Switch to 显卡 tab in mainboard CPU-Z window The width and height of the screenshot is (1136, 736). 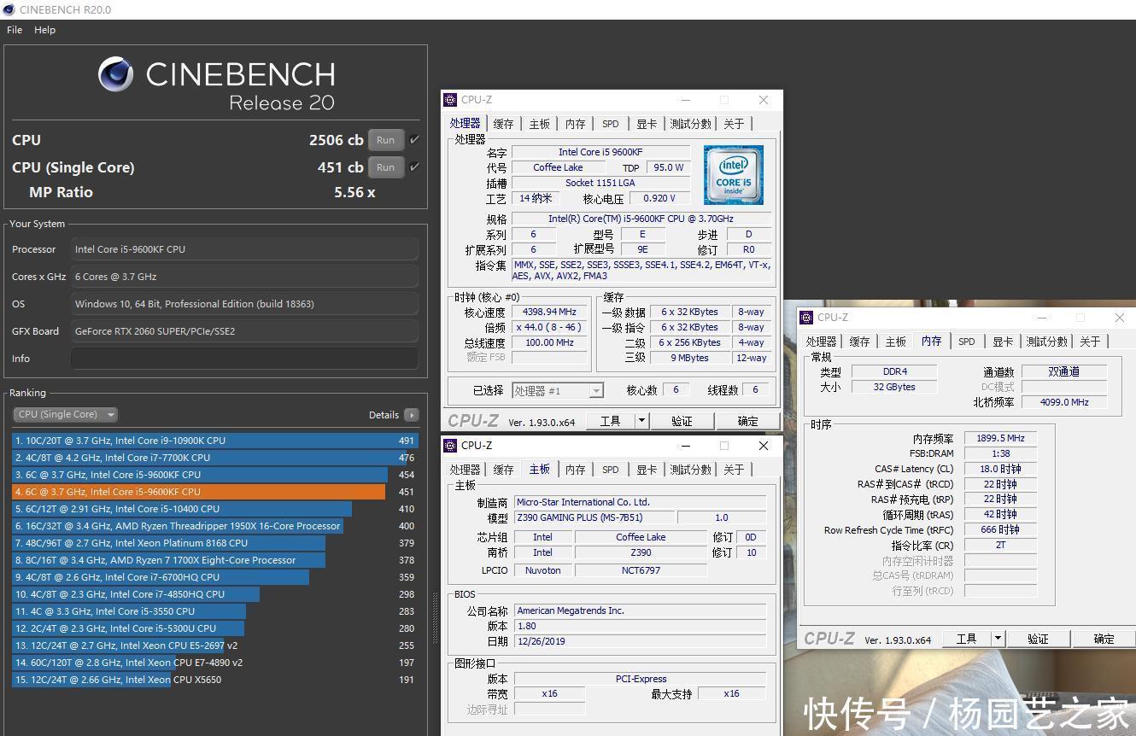[647, 470]
